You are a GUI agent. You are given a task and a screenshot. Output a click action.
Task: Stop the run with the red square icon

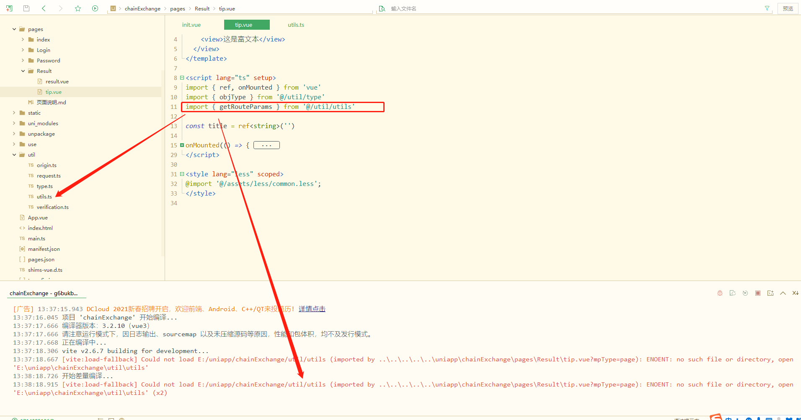tap(757, 293)
